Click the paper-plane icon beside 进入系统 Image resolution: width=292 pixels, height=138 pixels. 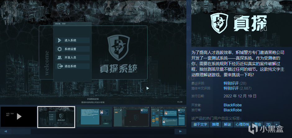point(59,40)
